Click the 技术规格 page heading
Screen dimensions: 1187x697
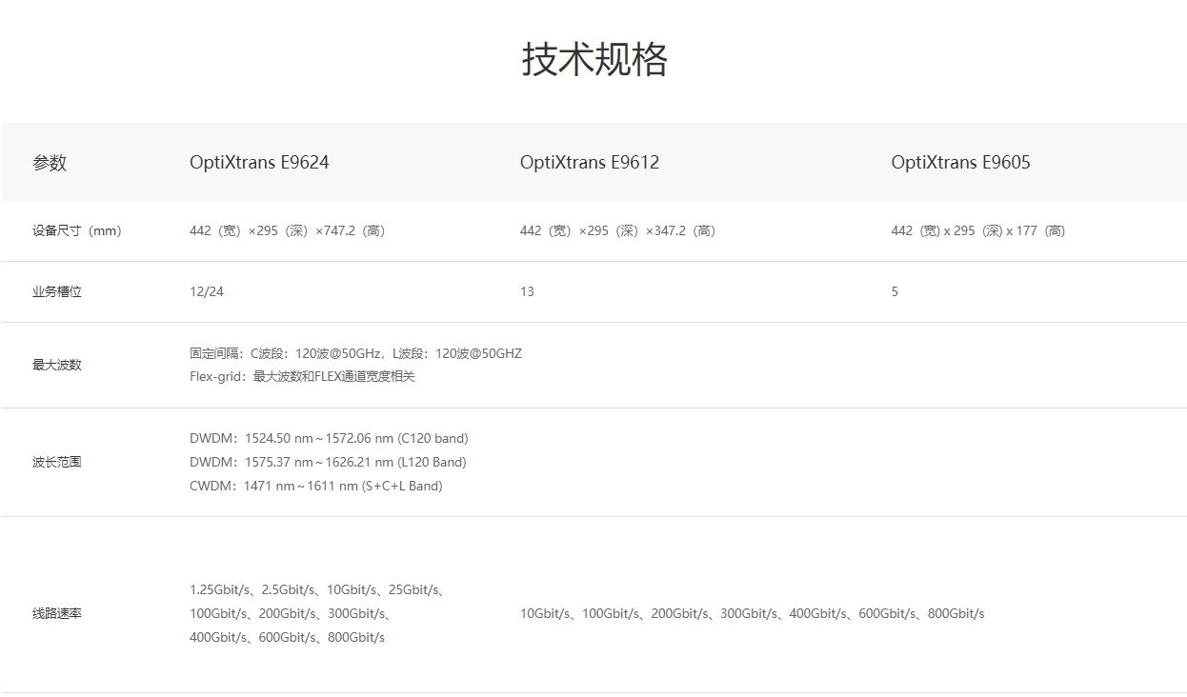(x=594, y=59)
